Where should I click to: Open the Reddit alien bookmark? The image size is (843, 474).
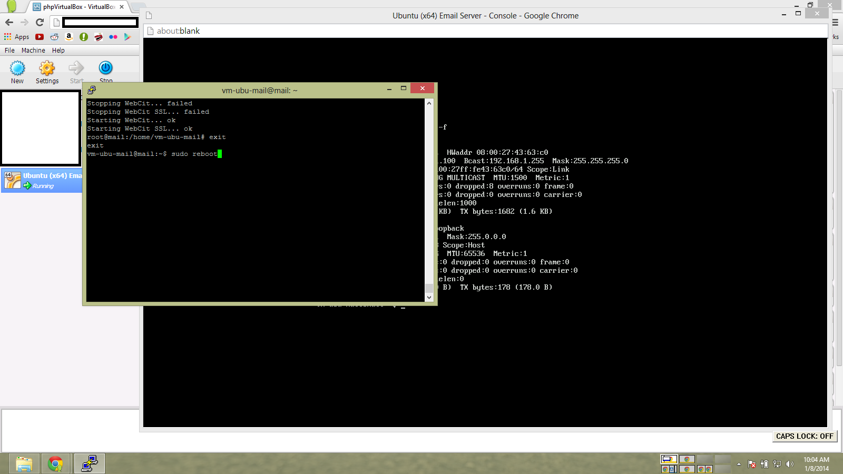pos(54,37)
